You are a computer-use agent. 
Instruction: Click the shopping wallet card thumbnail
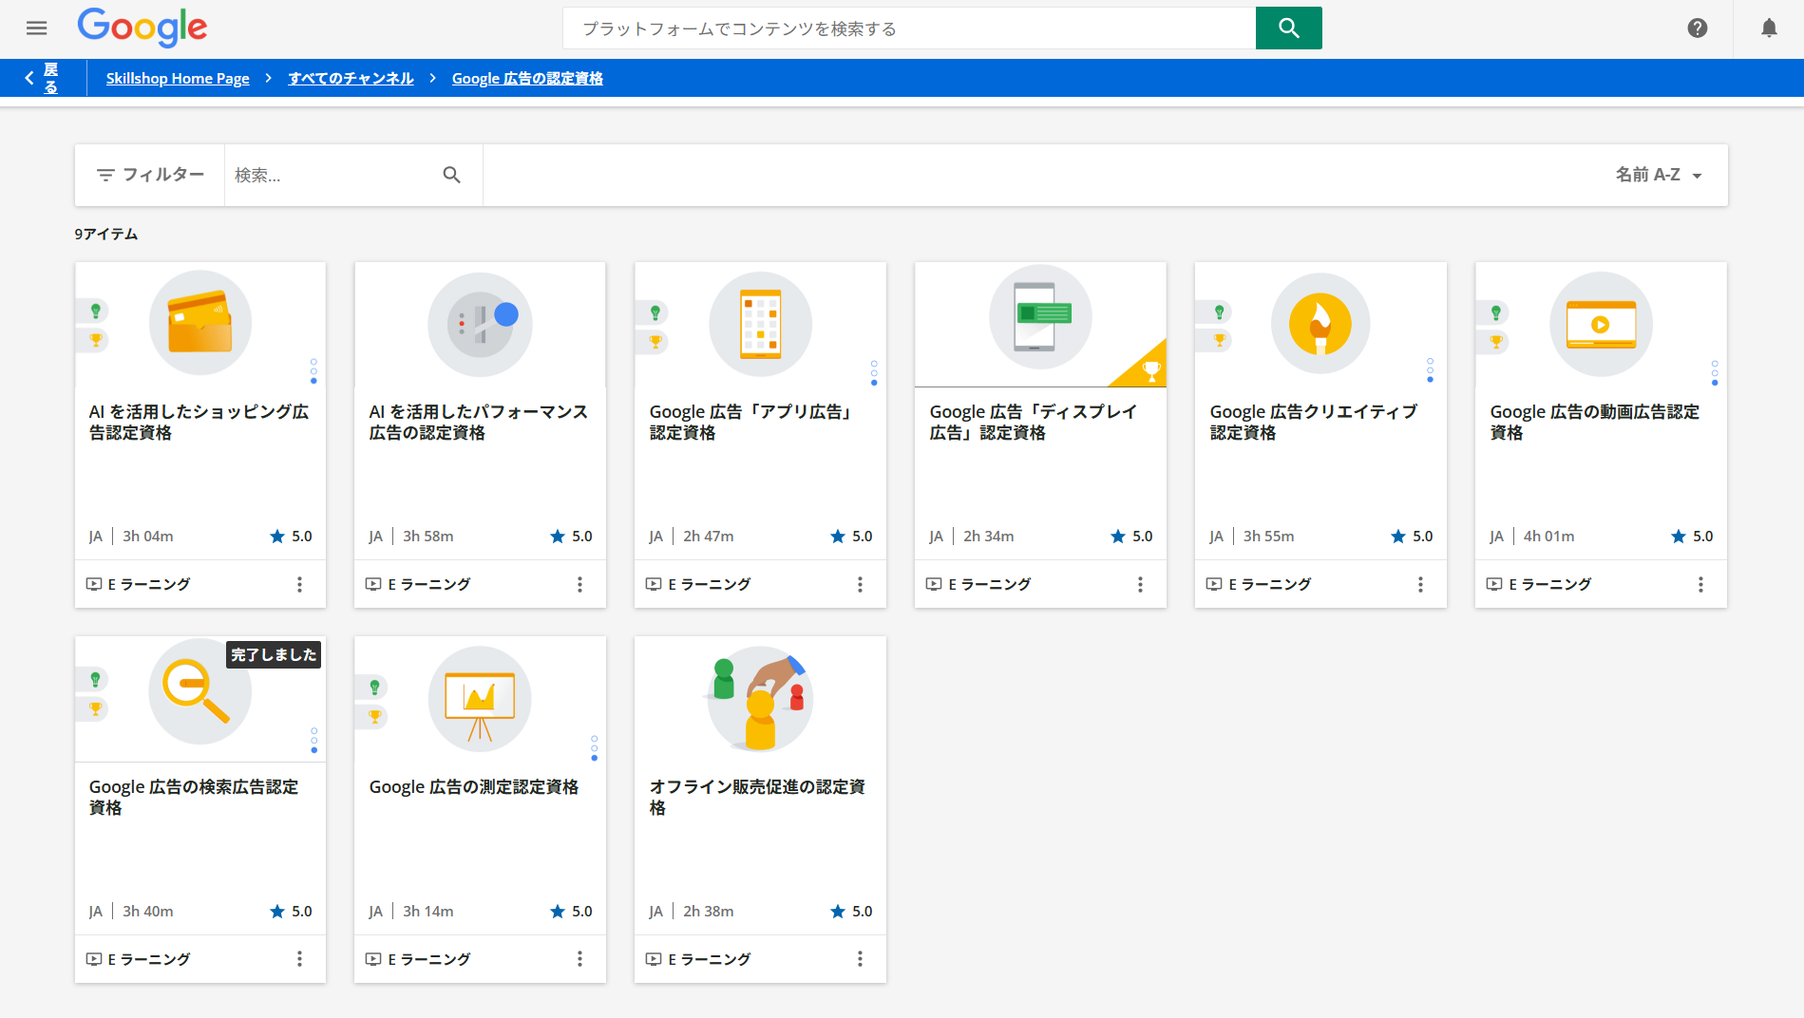pos(200,323)
